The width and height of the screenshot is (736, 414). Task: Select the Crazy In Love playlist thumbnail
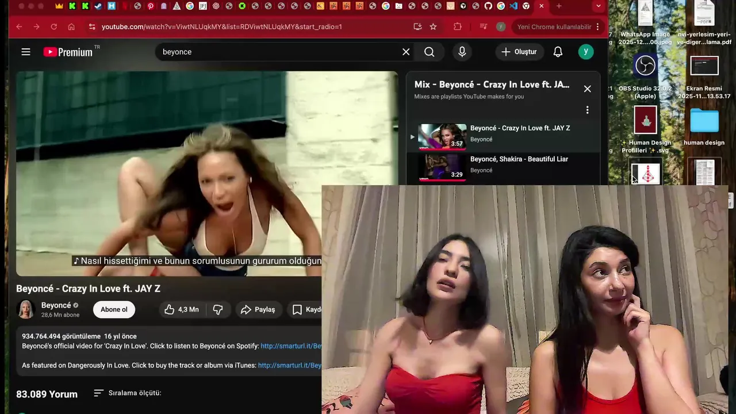pos(442,137)
